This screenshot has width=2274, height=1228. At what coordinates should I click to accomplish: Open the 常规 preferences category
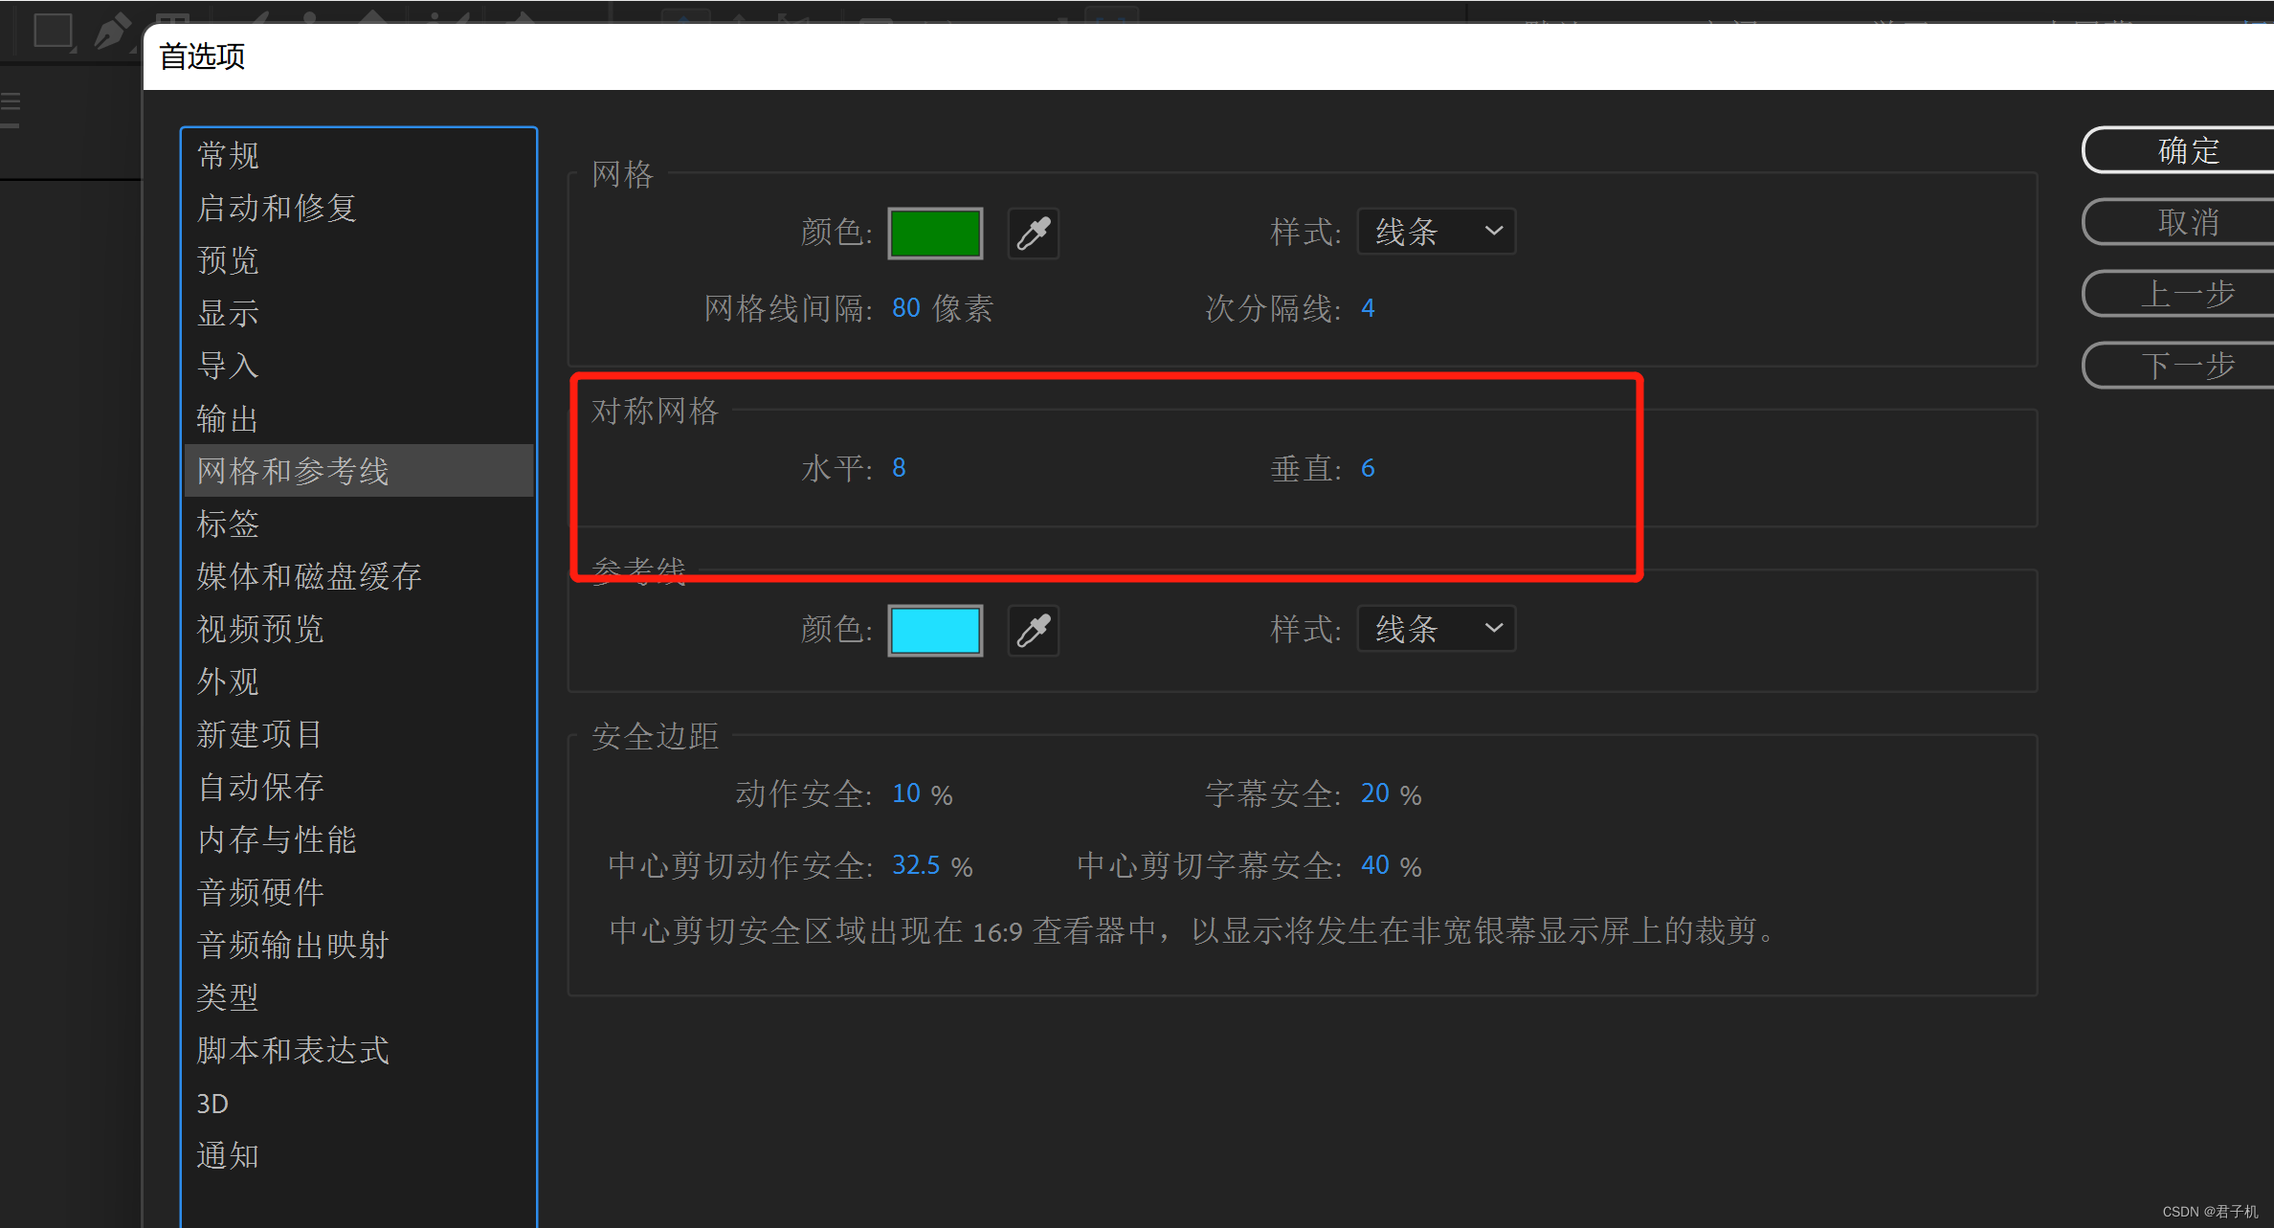228,155
